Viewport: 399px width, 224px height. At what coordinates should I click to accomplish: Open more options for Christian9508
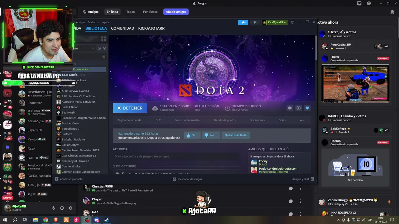300,188
